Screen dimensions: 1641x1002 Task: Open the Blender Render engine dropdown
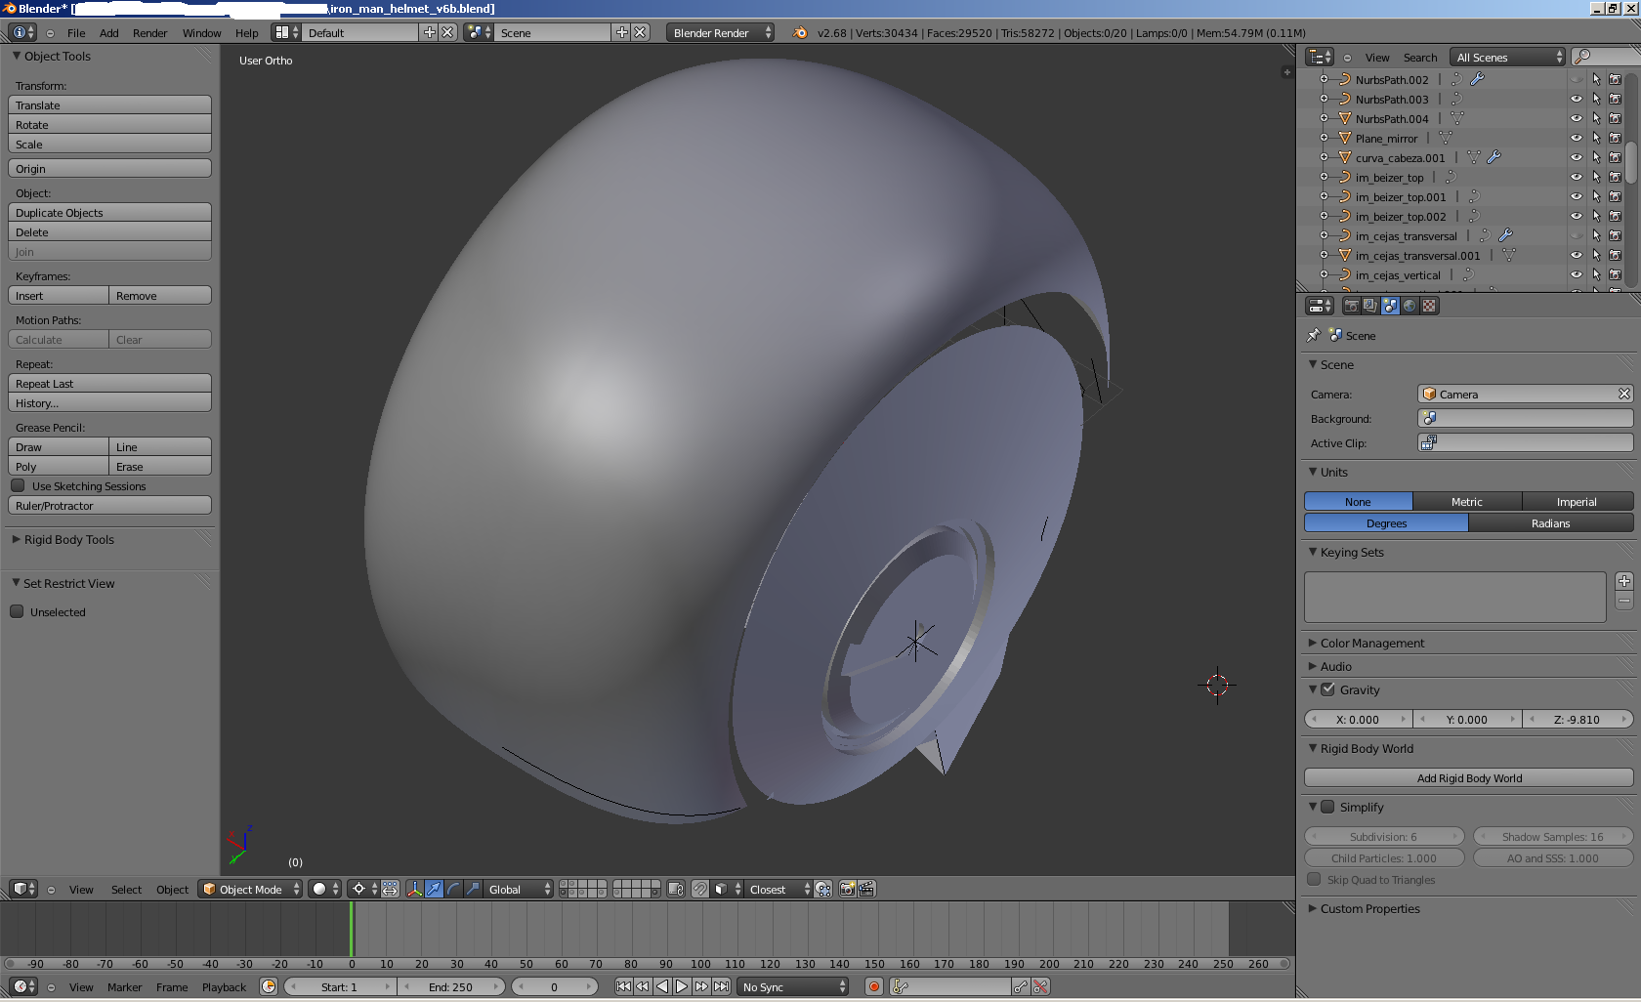click(721, 32)
